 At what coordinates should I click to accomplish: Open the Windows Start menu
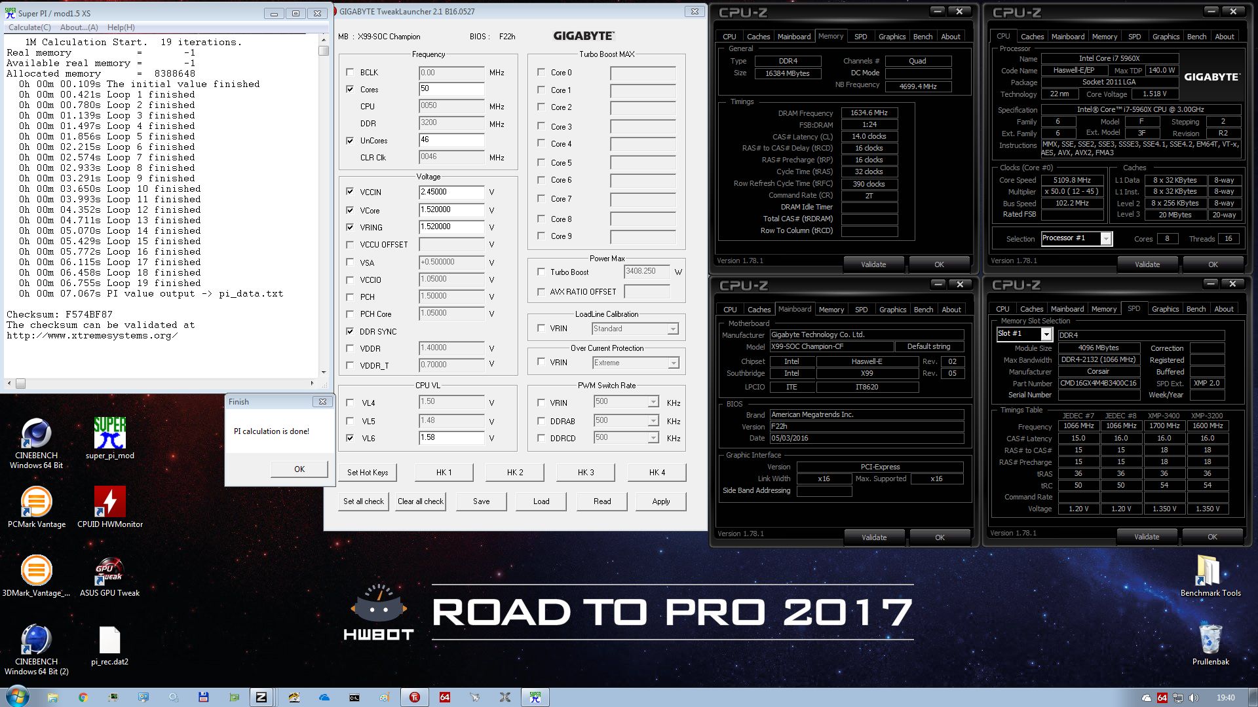18,697
